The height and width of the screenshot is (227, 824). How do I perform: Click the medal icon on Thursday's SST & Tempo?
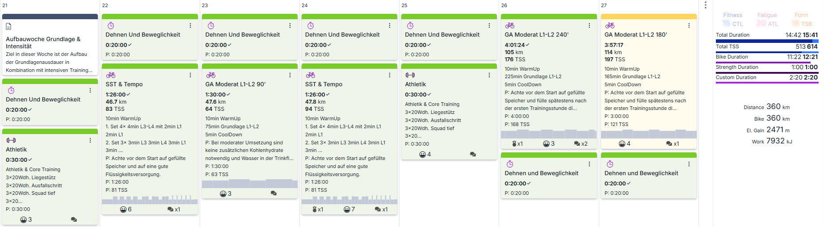click(x=315, y=209)
